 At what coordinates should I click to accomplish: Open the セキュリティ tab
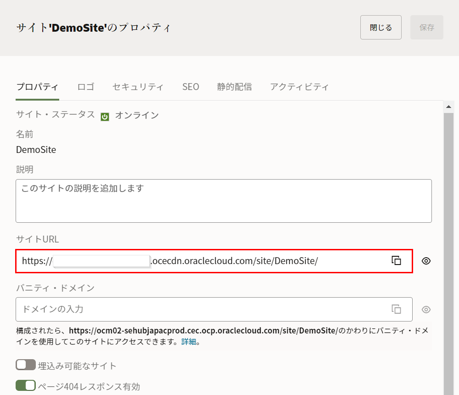[x=138, y=87]
